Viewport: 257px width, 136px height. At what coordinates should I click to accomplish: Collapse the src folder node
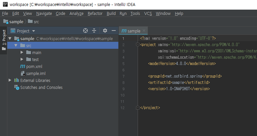(x=16, y=45)
